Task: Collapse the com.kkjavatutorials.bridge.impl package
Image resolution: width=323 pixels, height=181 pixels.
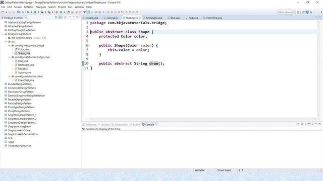Action: [x=9, y=57]
